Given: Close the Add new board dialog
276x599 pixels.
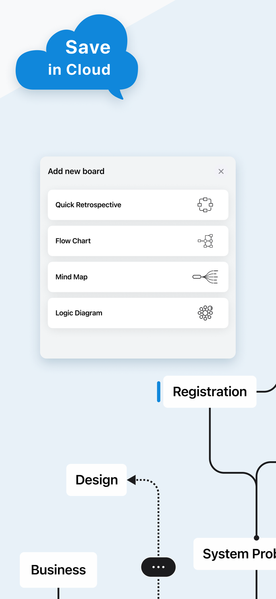Looking at the screenshot, I should 221,171.
